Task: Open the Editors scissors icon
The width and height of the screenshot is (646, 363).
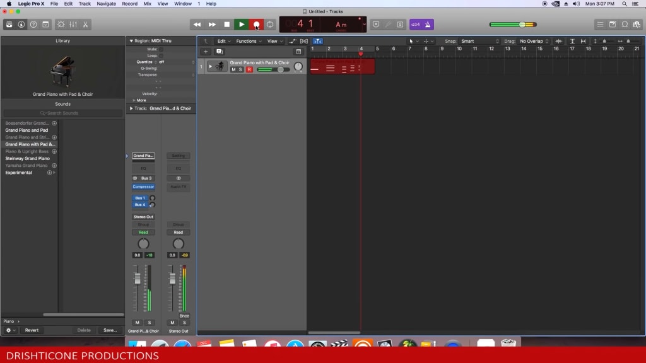Action: (x=85, y=25)
